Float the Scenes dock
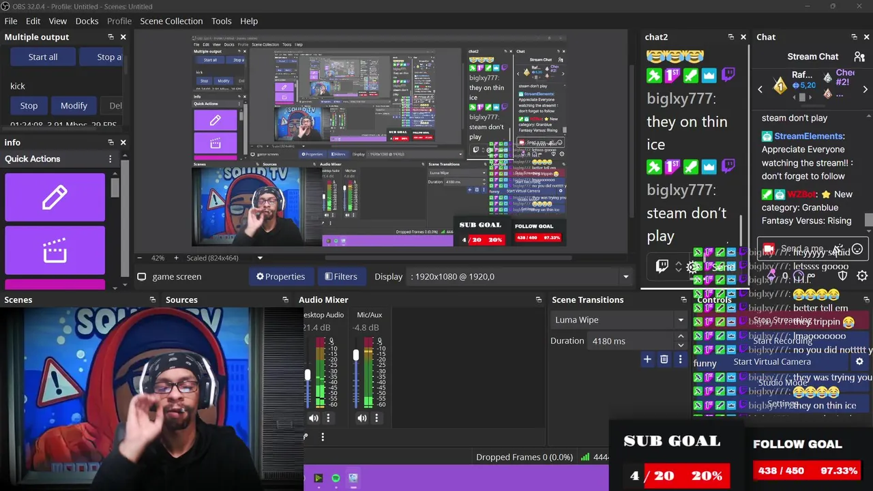 pyautogui.click(x=153, y=299)
